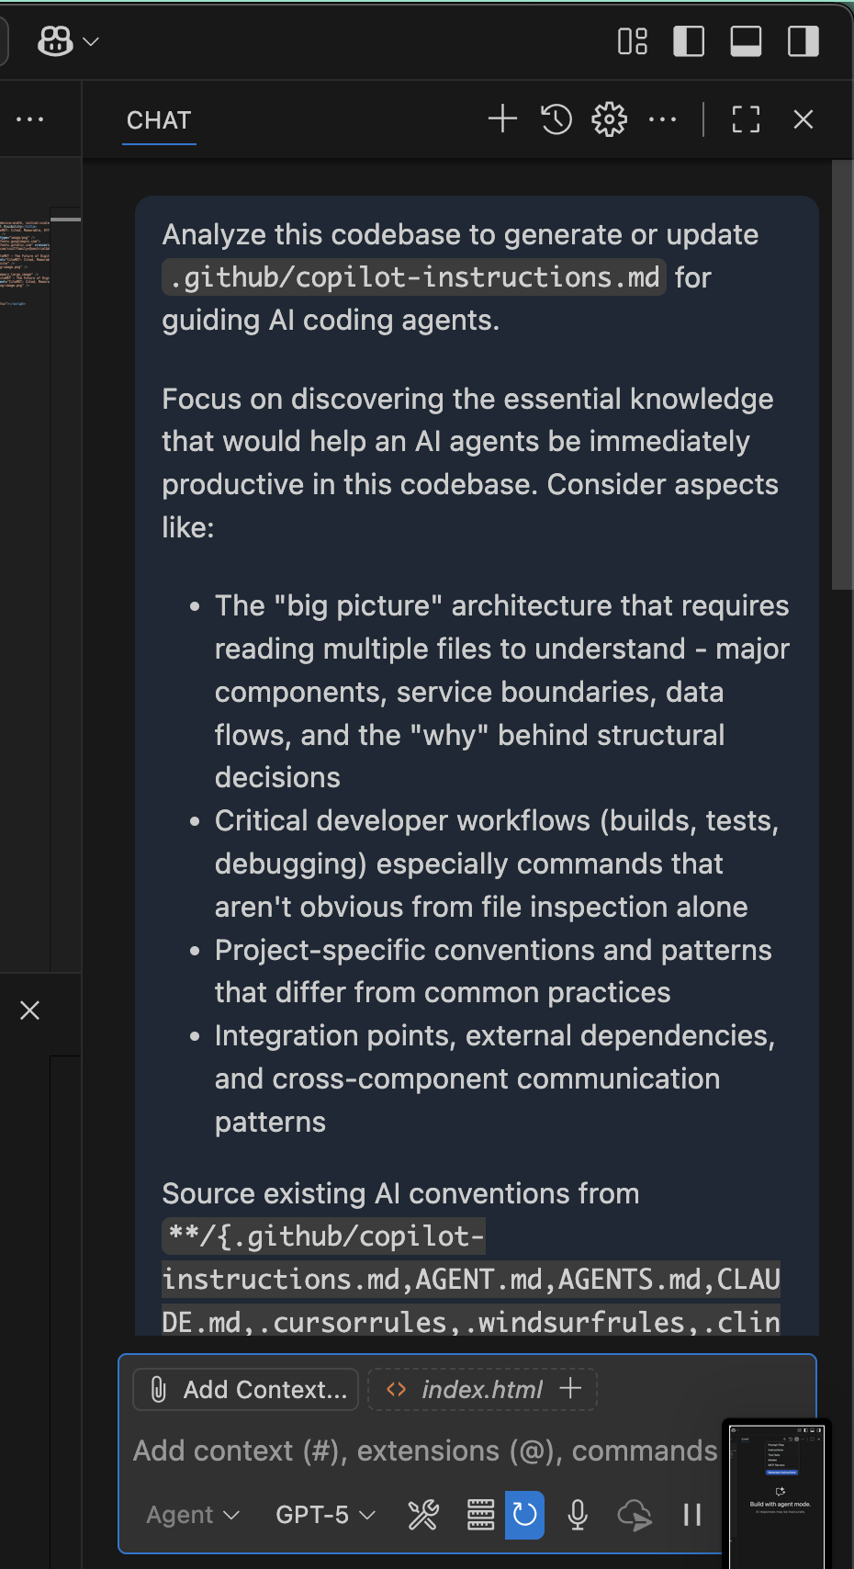
Task: Start a new chat session
Action: 502,119
